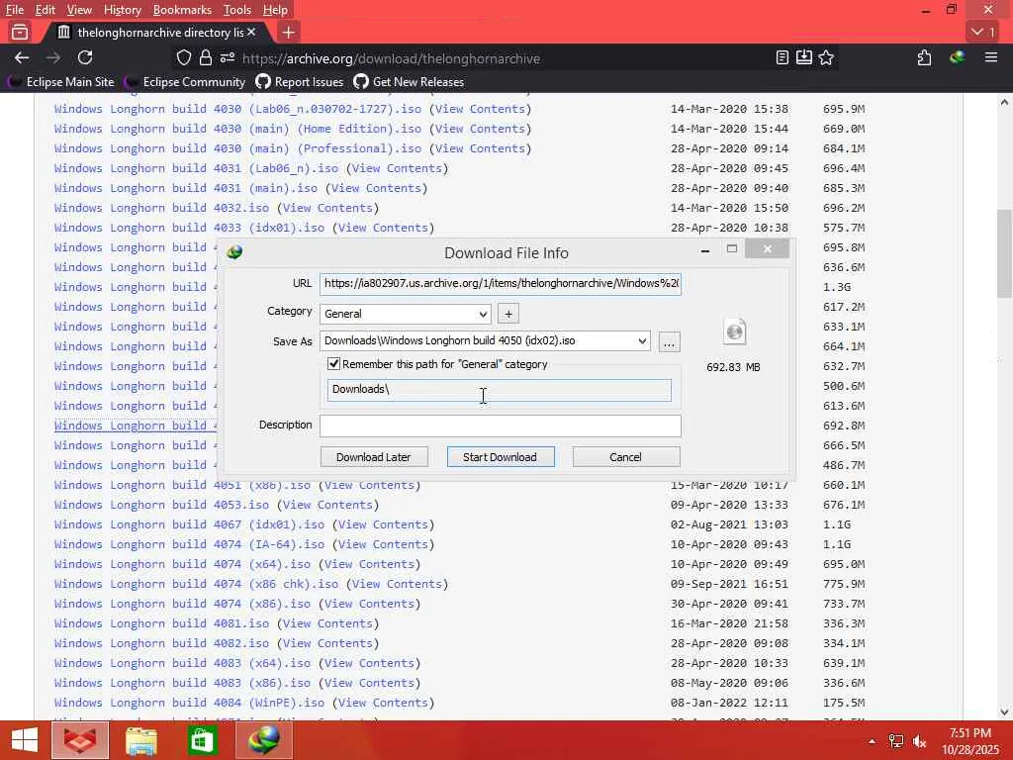
Task: Close the thelonghornarchive tab
Action: tap(251, 32)
